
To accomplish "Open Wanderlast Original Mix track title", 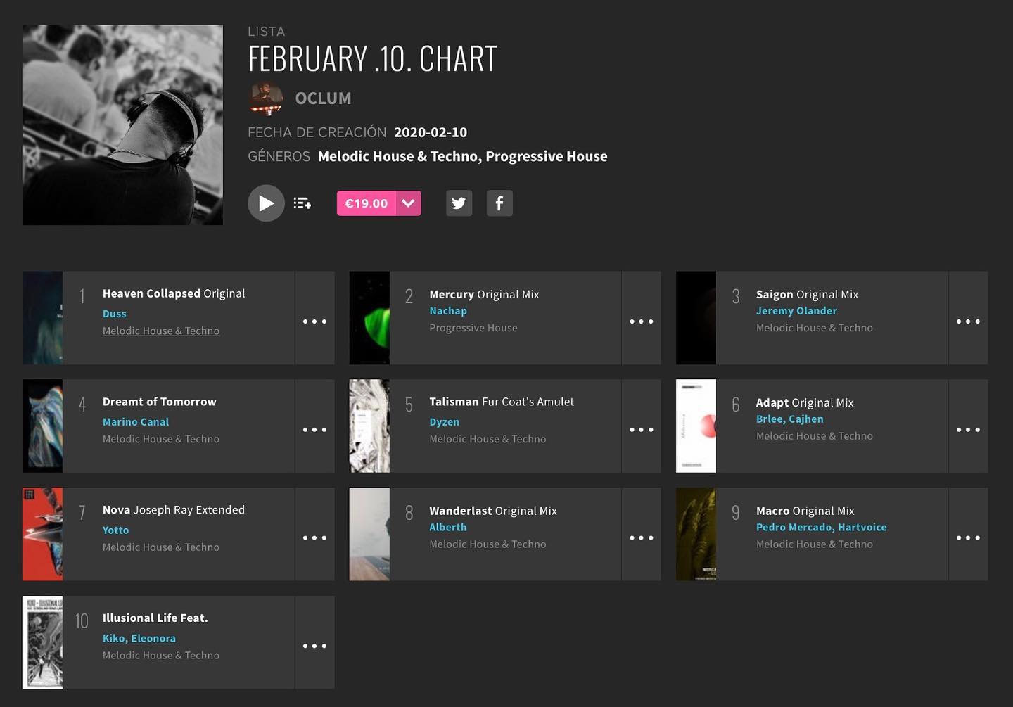I will (x=493, y=511).
